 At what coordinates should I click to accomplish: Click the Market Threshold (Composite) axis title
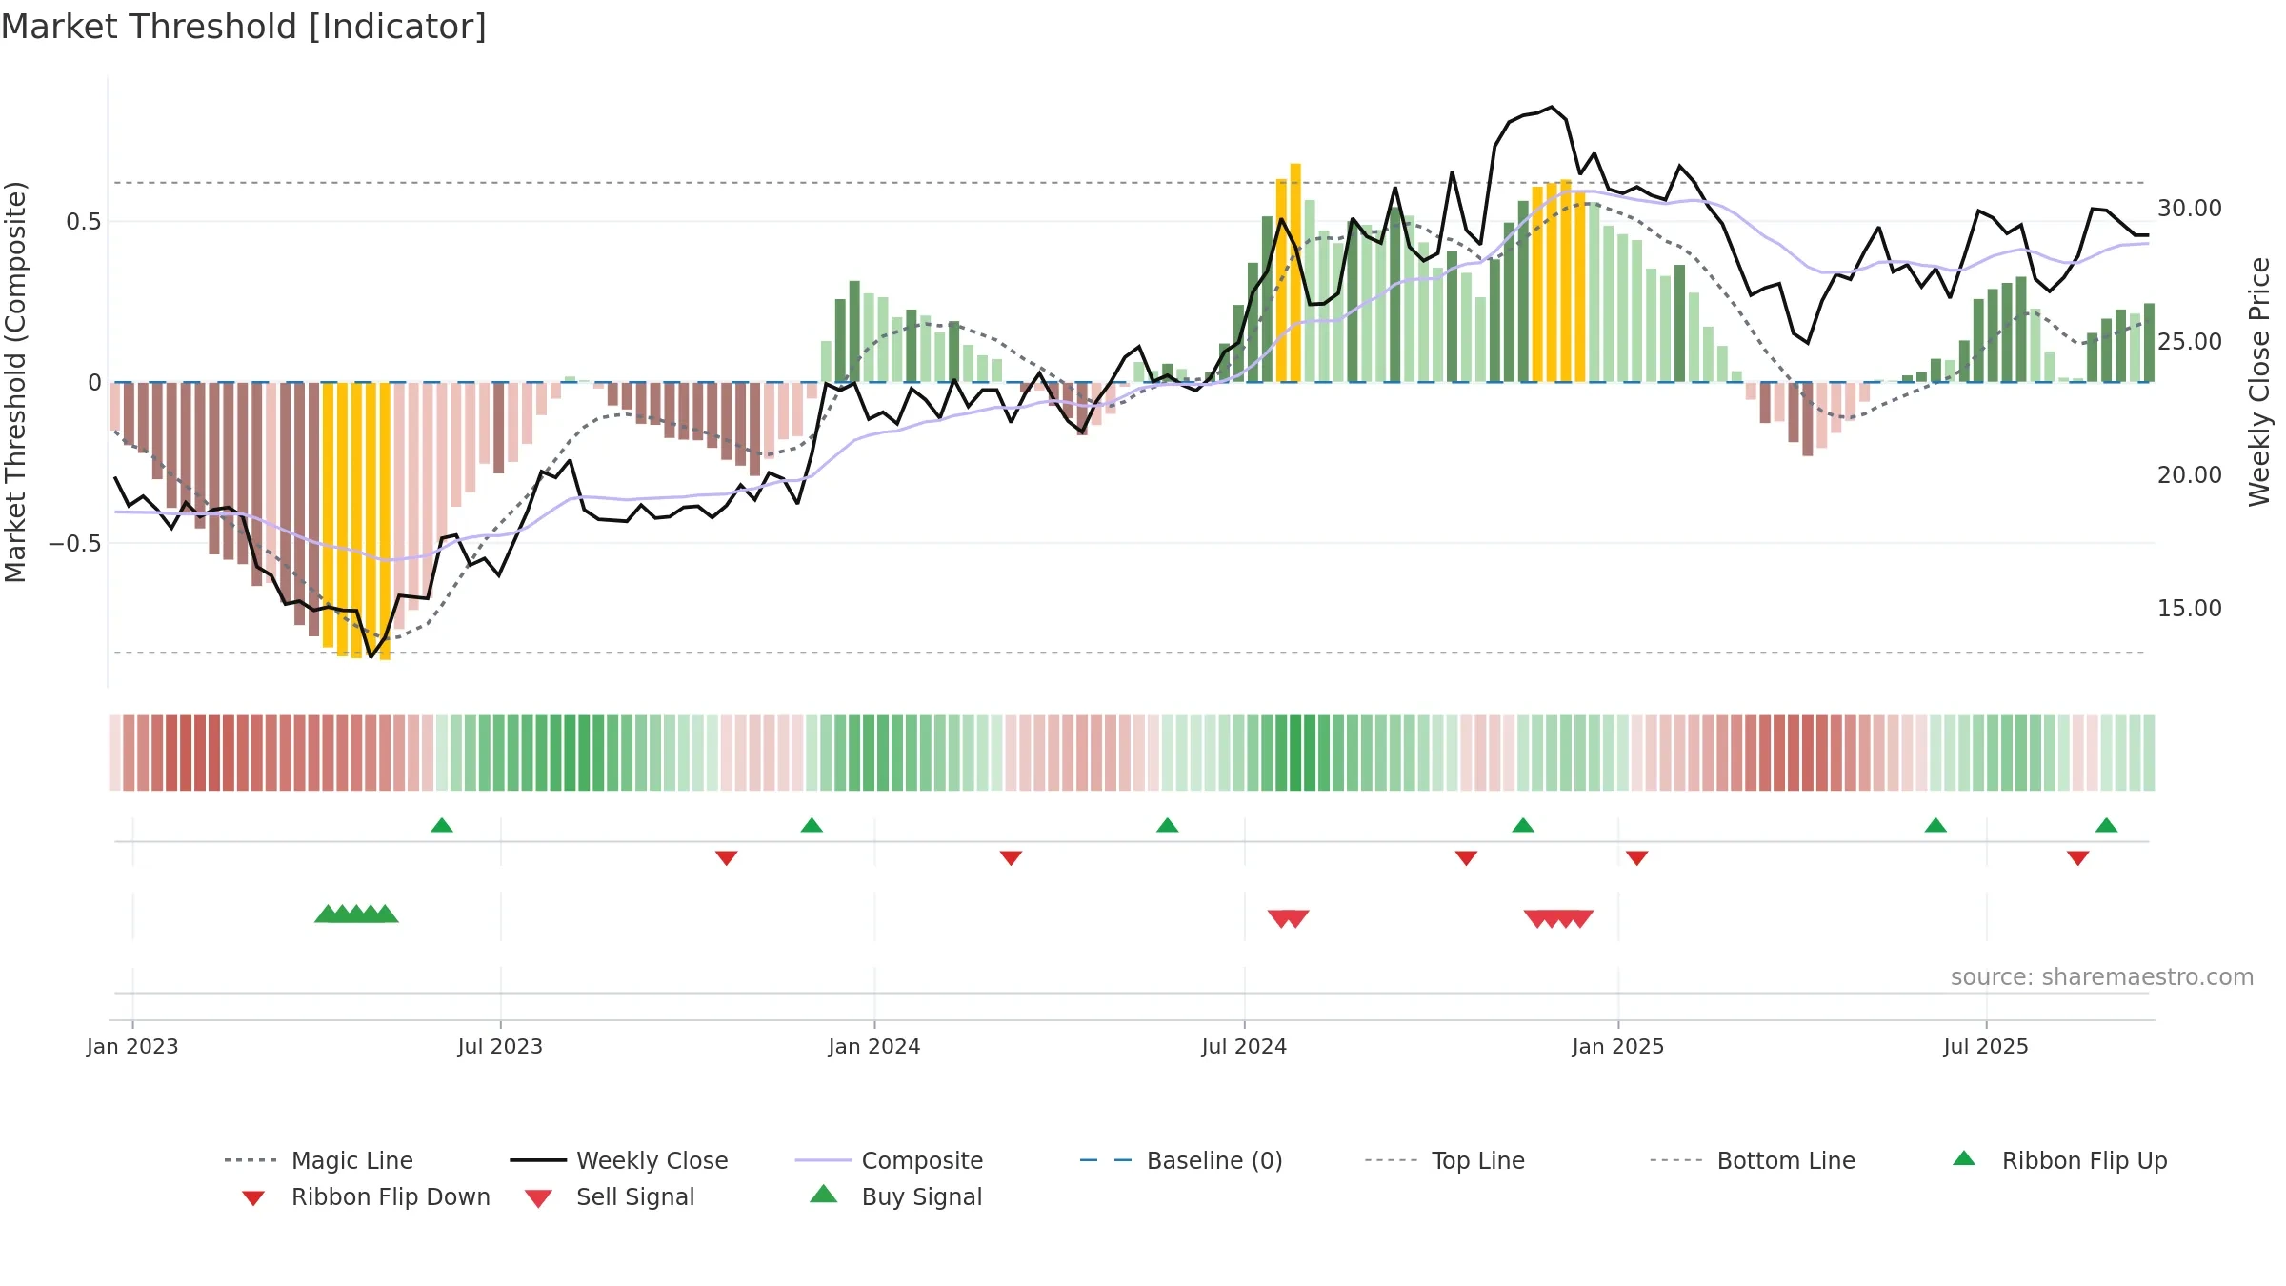click(15, 382)
